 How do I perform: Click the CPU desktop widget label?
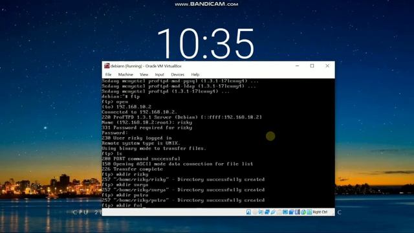80,212
